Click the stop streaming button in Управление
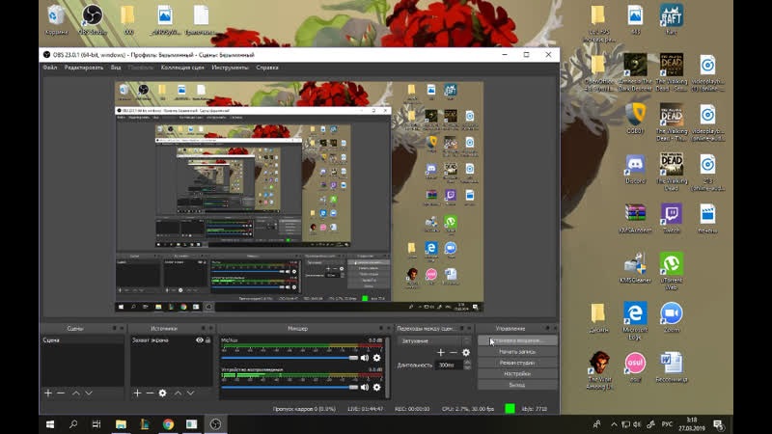Screen dimensions: 772x434 [x=517, y=340]
